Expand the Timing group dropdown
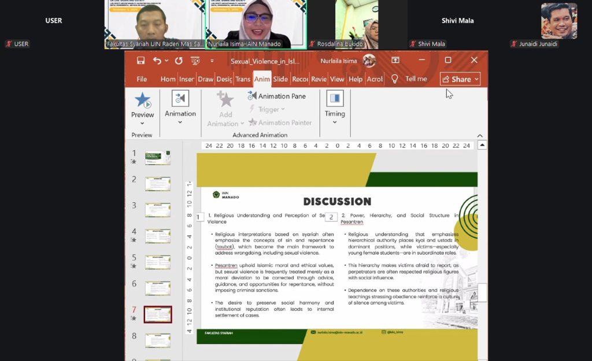This screenshot has width=592, height=361. [335, 122]
